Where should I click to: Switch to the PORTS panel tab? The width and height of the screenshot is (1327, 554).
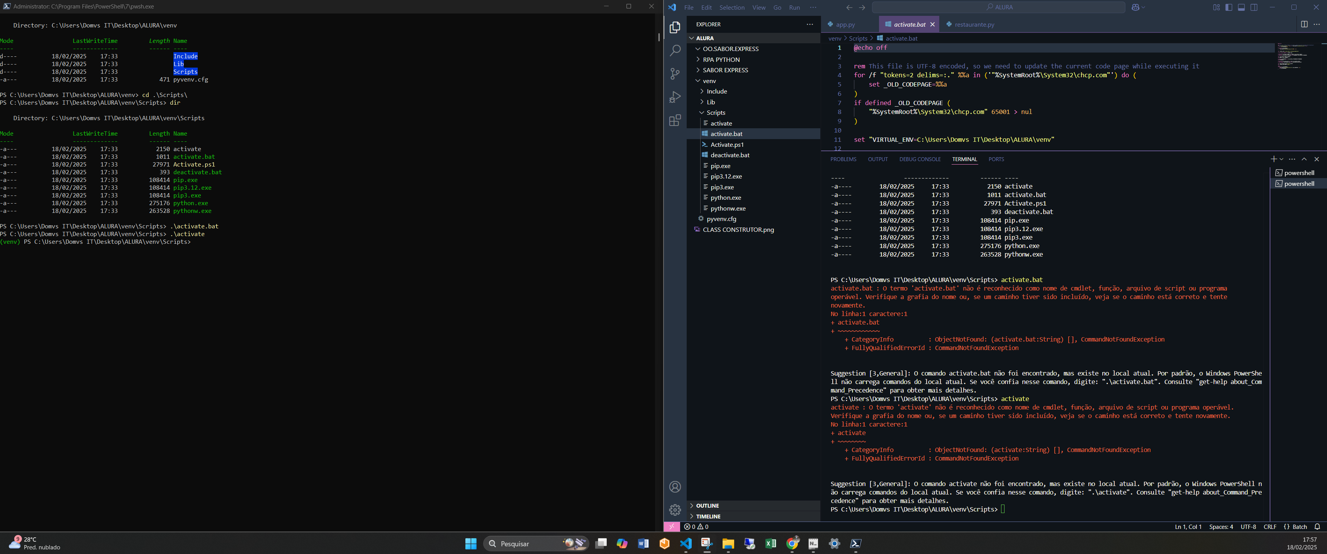(996, 159)
